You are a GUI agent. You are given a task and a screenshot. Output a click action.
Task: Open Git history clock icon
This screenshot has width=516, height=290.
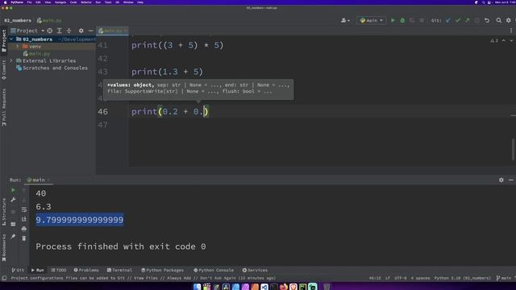476,20
